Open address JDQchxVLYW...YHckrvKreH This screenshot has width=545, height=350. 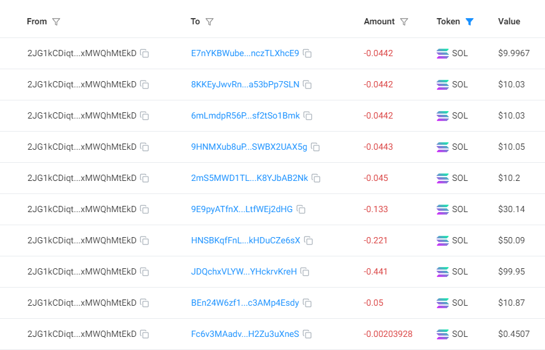click(244, 272)
